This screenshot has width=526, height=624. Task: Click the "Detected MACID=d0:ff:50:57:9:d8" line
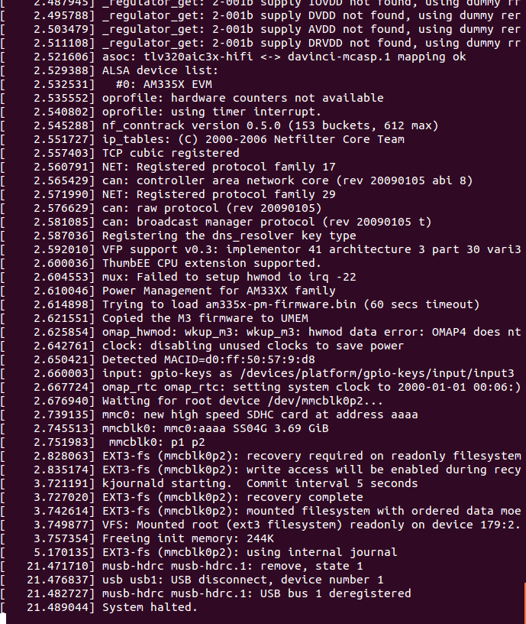click(208, 359)
